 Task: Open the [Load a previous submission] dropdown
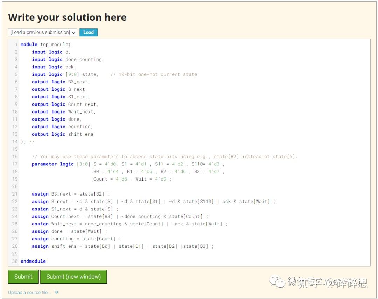point(40,32)
